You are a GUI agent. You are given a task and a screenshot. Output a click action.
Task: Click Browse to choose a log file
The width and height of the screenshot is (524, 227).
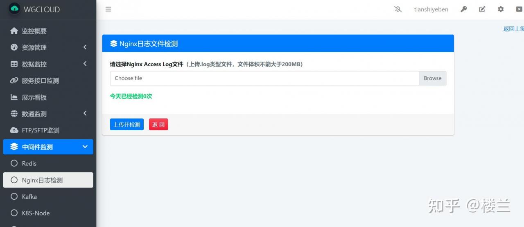click(x=432, y=78)
